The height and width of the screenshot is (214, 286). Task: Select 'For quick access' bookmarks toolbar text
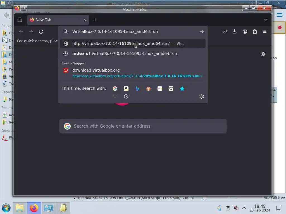tap(37, 41)
